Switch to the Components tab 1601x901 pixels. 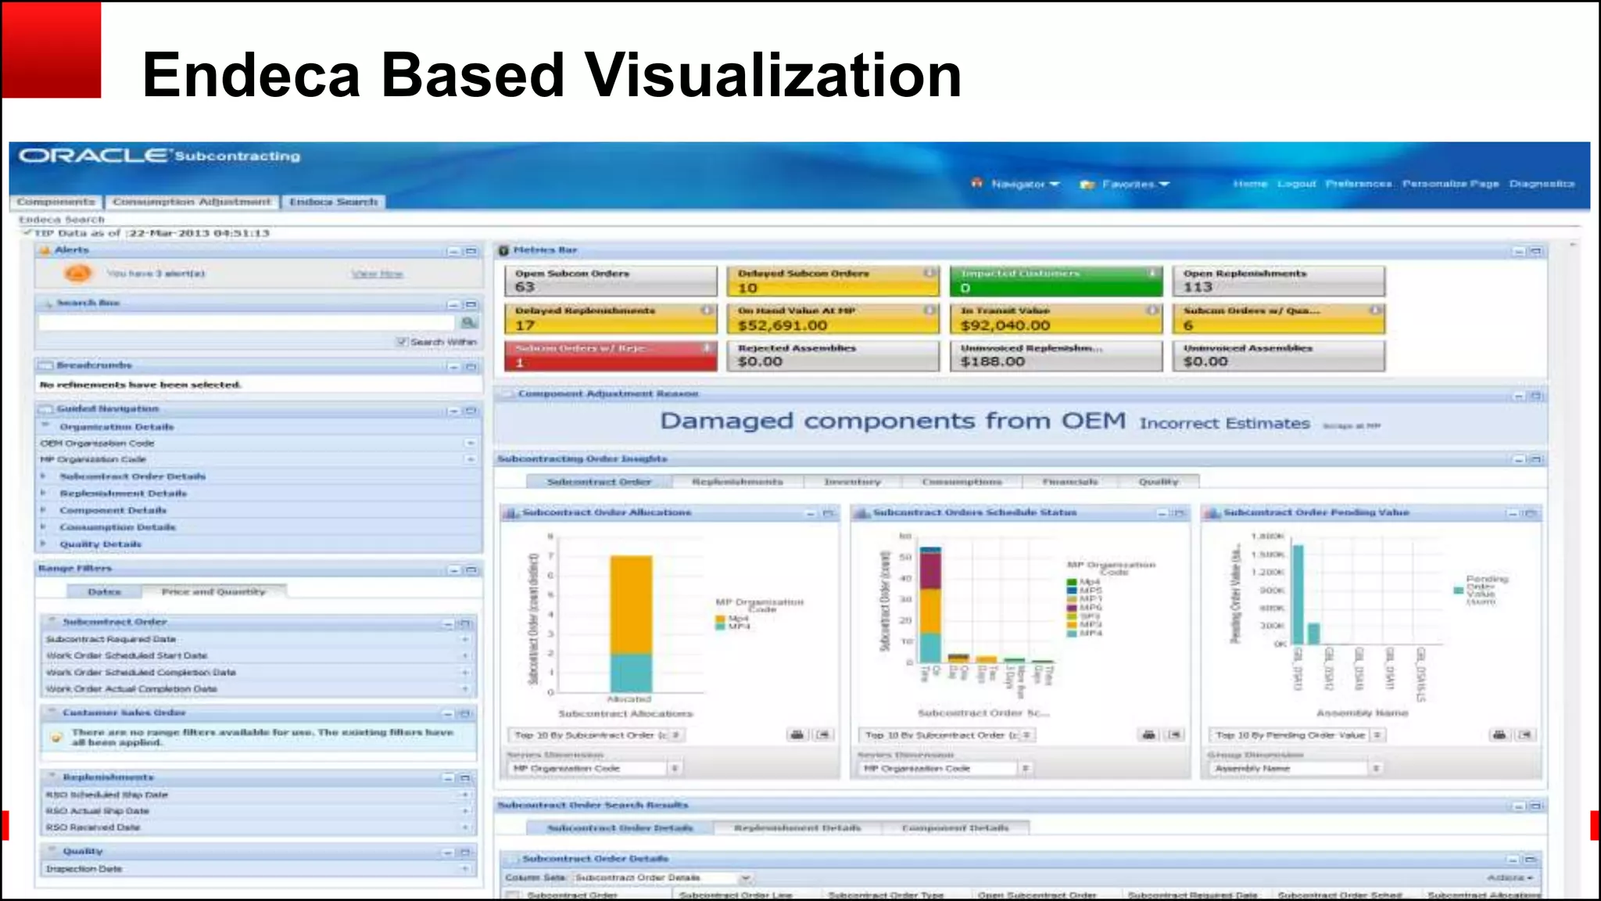click(x=56, y=202)
